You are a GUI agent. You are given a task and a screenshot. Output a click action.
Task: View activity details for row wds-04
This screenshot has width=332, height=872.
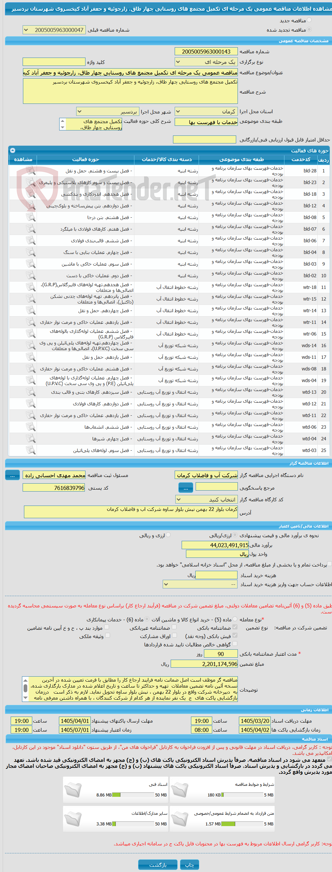pos(31,381)
